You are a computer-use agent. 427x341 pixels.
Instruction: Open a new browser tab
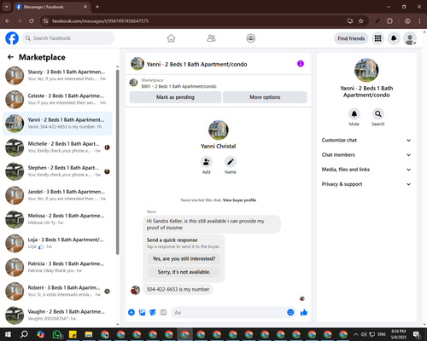coord(97,7)
